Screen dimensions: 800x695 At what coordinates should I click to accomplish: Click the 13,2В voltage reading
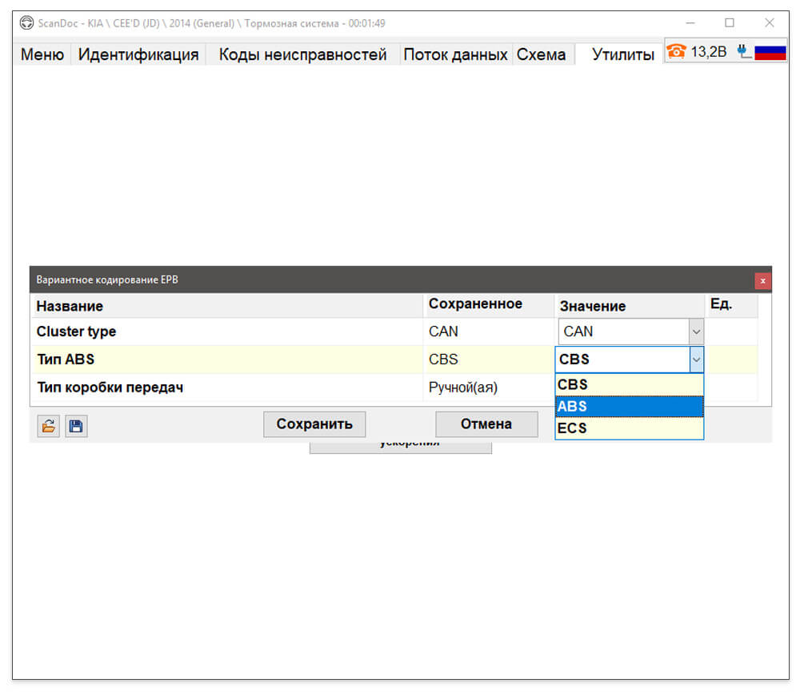pos(708,51)
